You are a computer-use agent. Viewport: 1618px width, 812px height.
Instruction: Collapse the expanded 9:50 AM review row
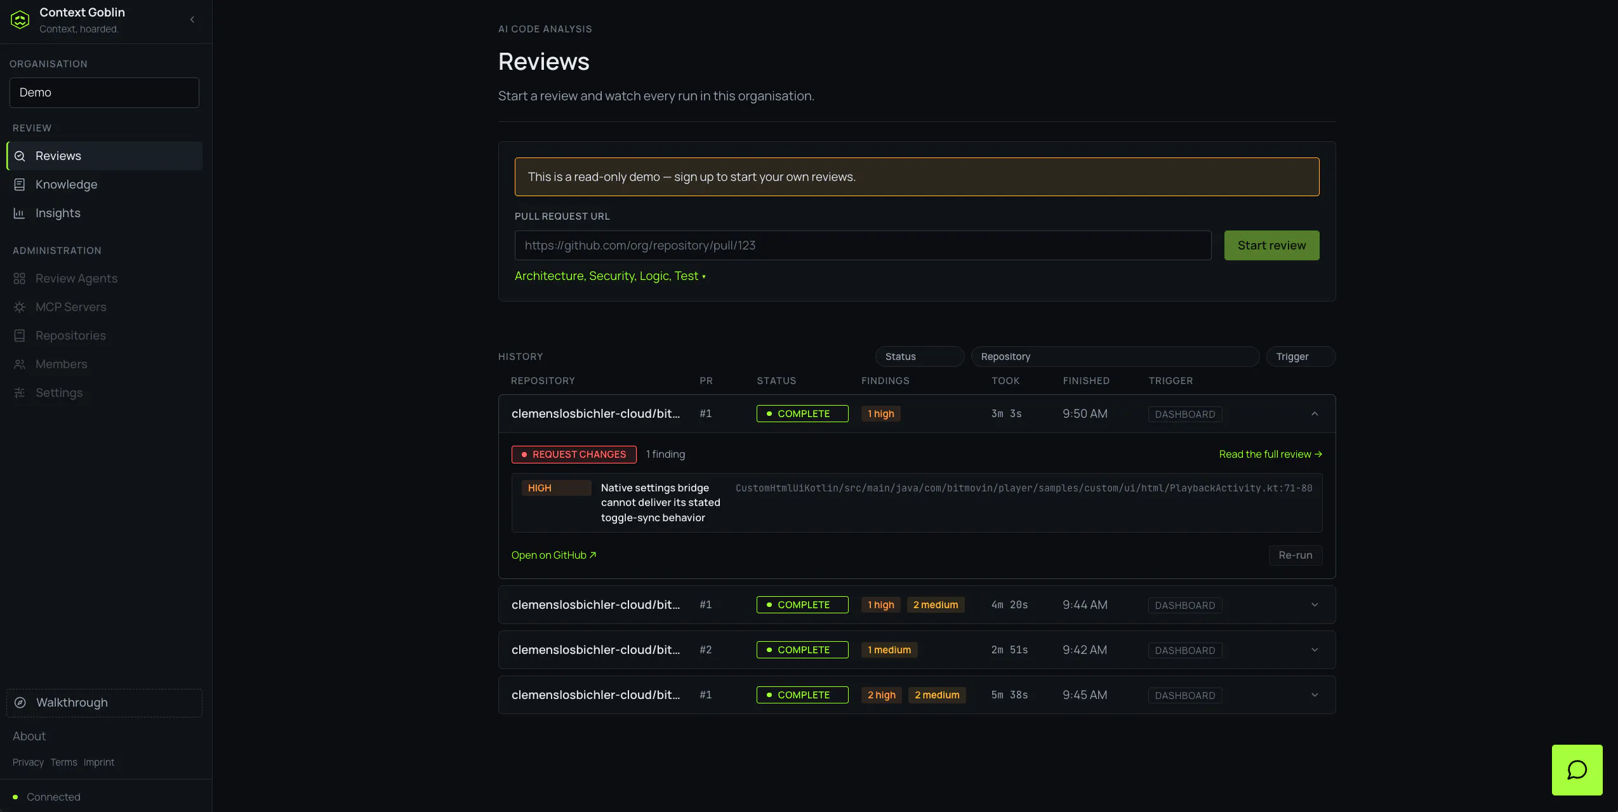pyautogui.click(x=1315, y=414)
